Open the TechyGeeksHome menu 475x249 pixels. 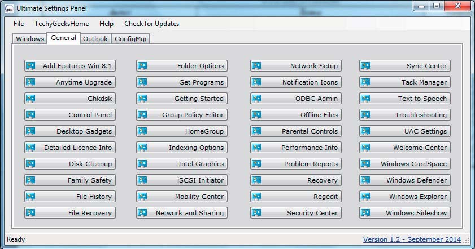(62, 24)
